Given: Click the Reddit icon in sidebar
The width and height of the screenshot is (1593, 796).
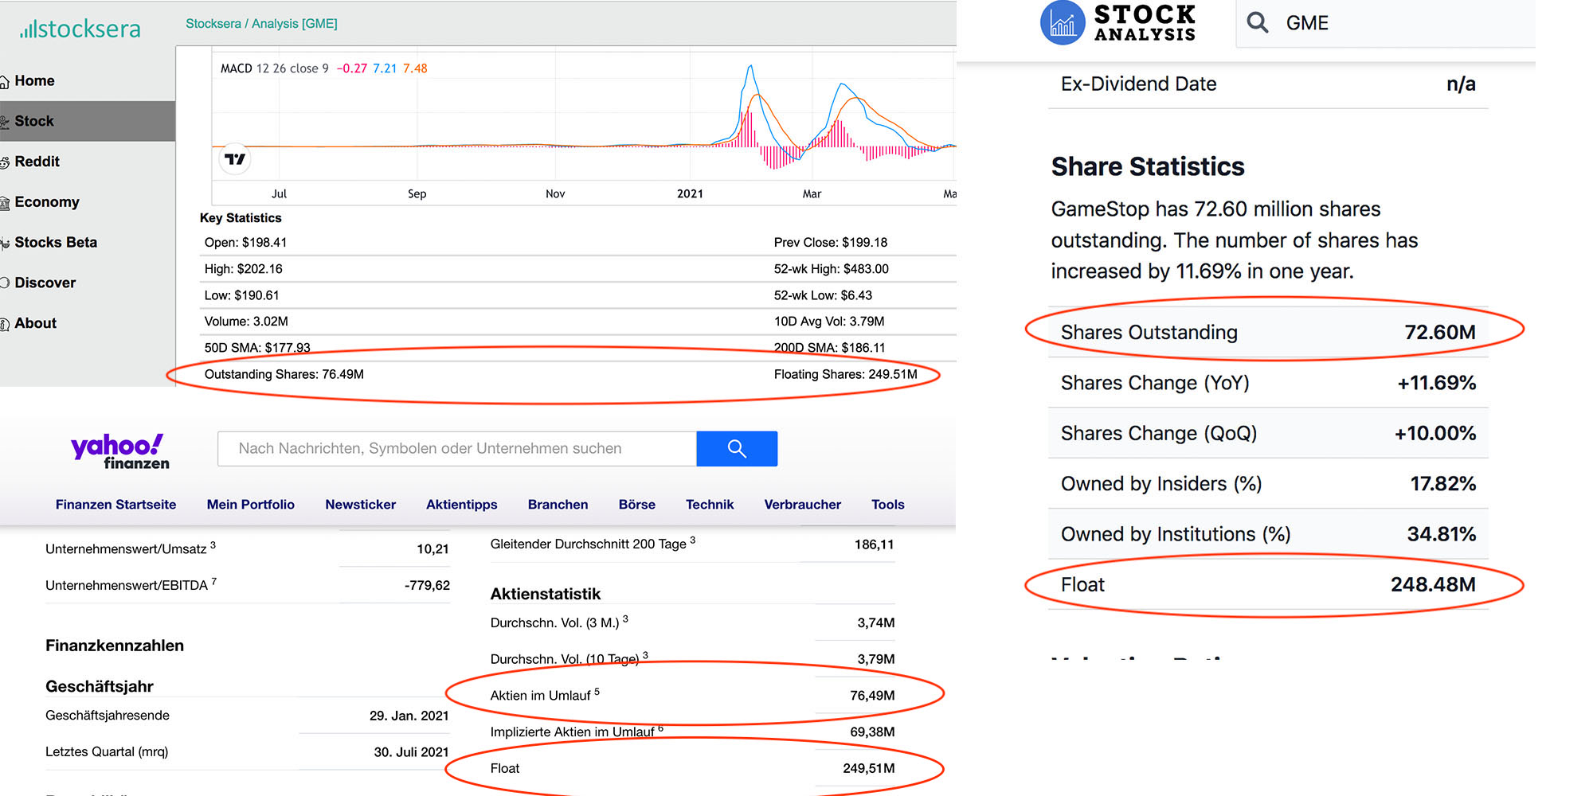Looking at the screenshot, I should (x=5, y=162).
